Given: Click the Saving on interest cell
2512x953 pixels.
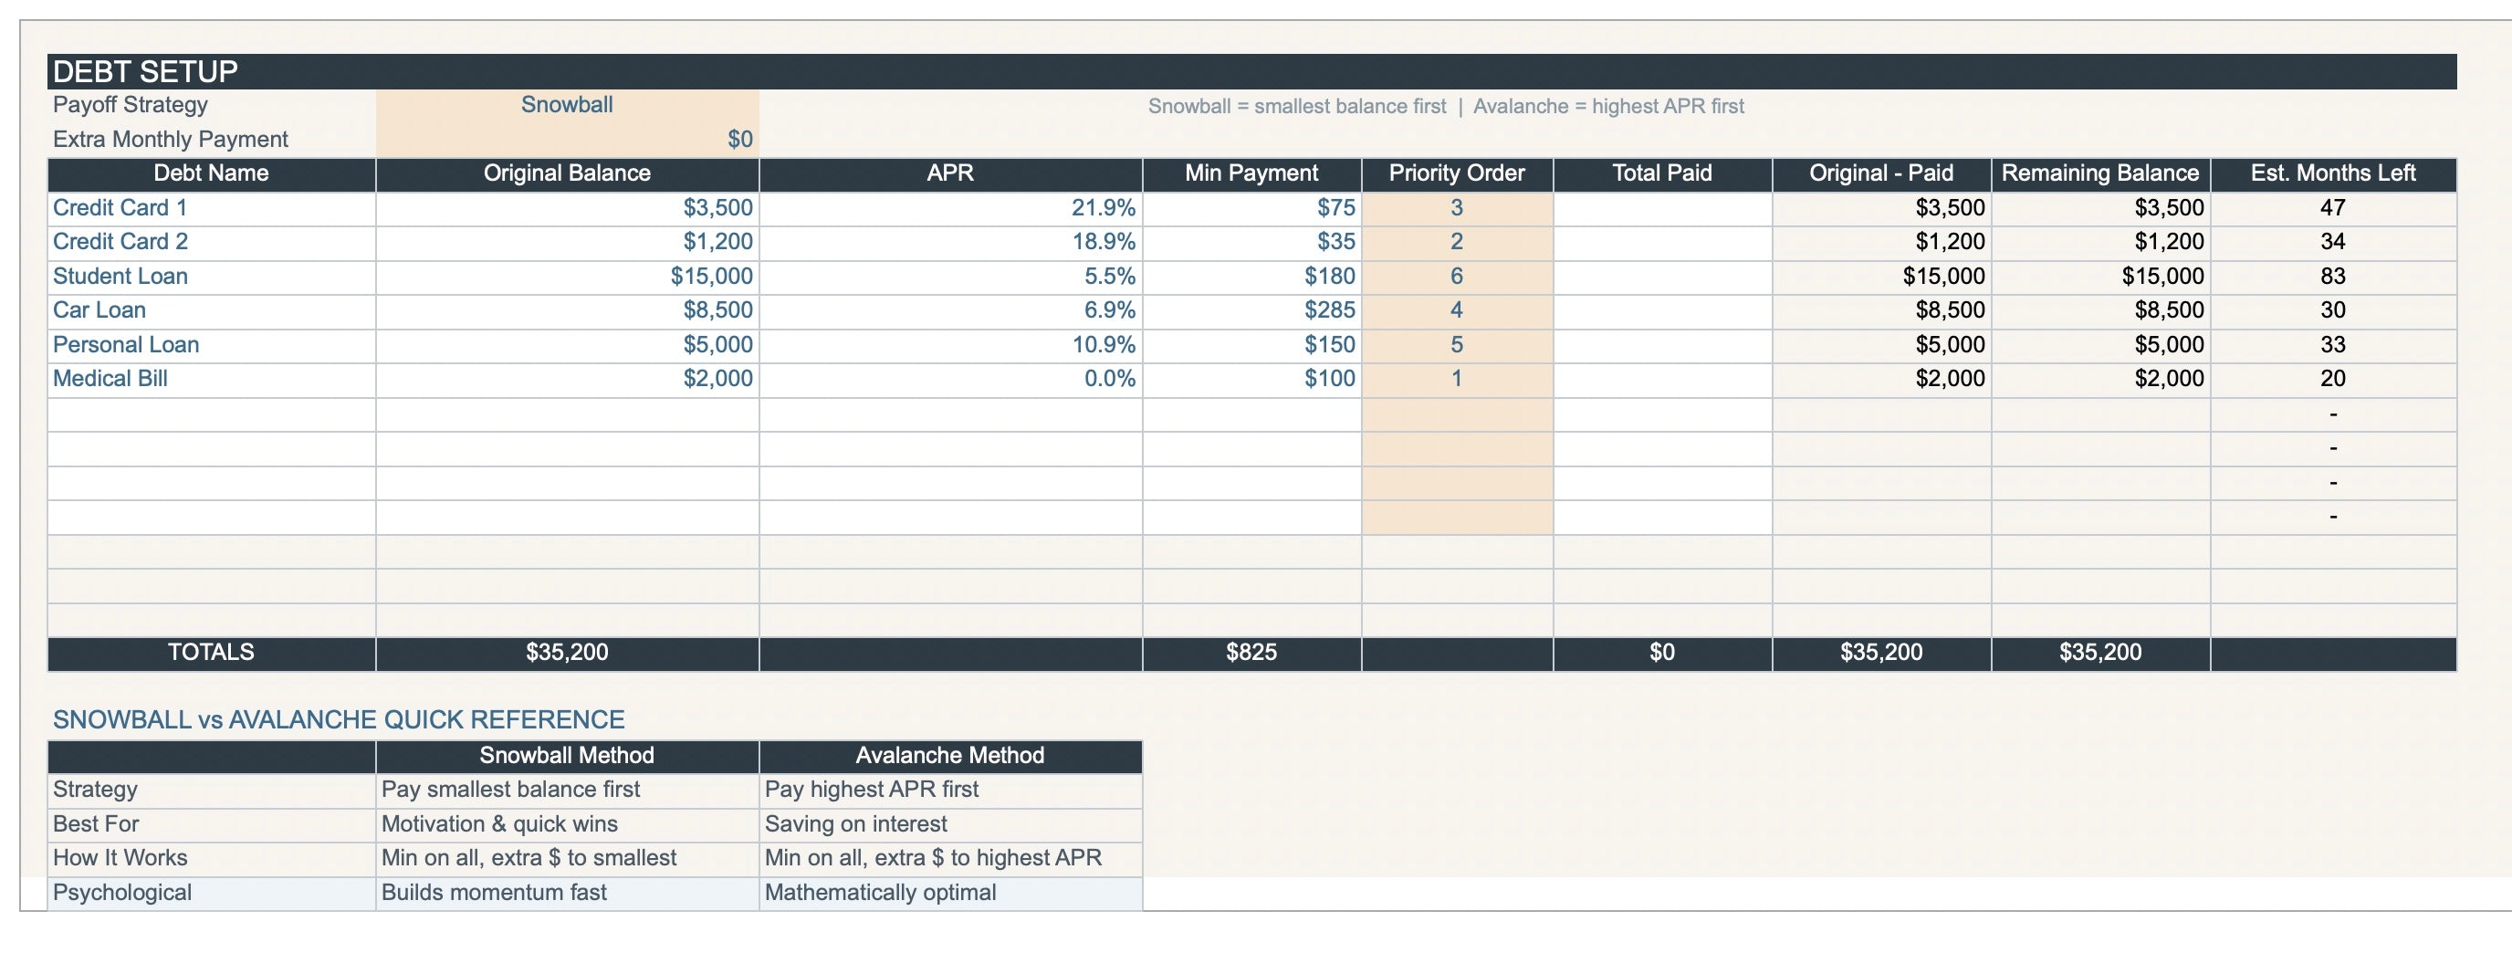Looking at the screenshot, I should 951,825.
